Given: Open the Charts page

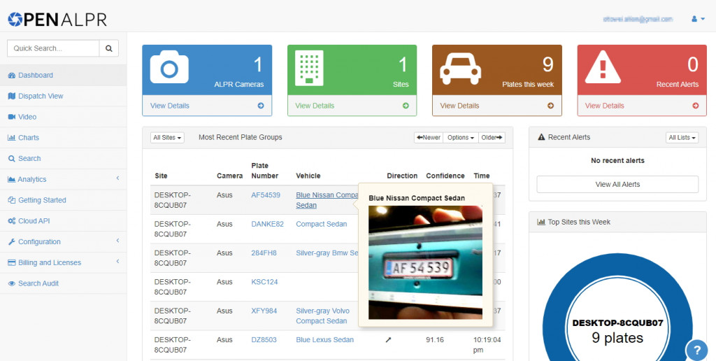Looking at the screenshot, I should pyautogui.click(x=63, y=138).
